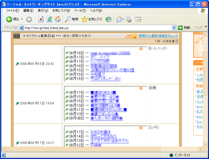Open 09月11日 diary entry link in second box
Viewport: 209px width, 159px height.
pyautogui.click(x=109, y=110)
